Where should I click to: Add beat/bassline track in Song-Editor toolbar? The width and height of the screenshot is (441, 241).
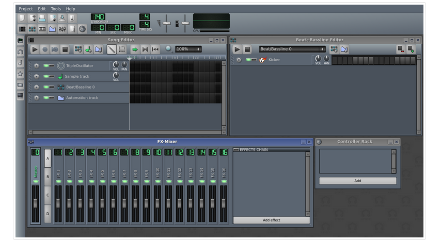(78, 49)
